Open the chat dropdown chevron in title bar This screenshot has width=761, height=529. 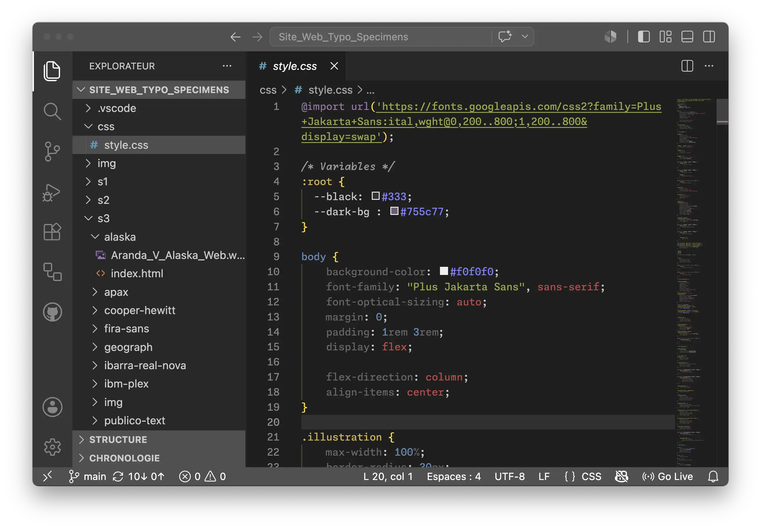pyautogui.click(x=525, y=36)
